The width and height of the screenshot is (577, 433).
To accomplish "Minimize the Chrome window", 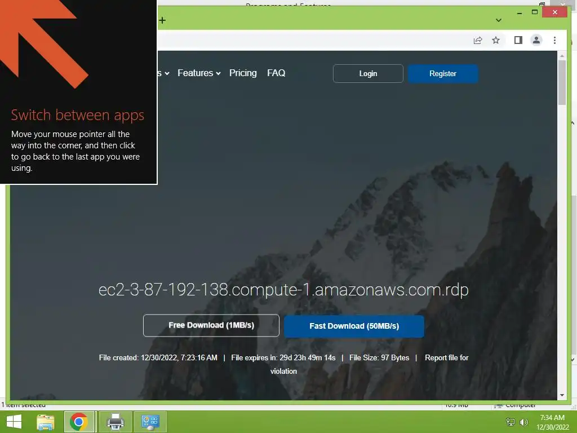I will coord(519,12).
